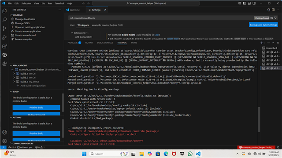Expand the CONNECTED DEVICES section
Viewport: 282px width, 158px height.
click(x=11, y=144)
